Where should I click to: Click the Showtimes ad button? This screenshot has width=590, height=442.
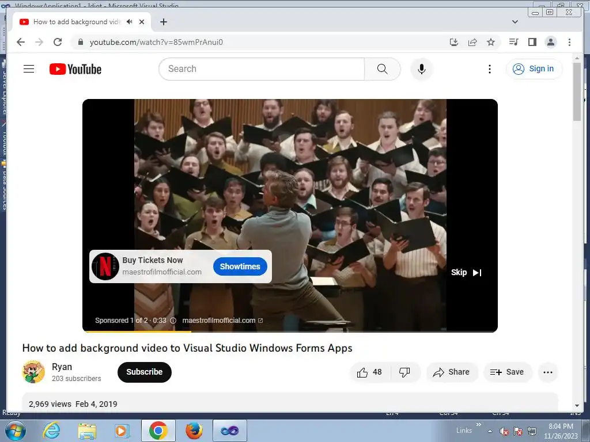pos(240,266)
